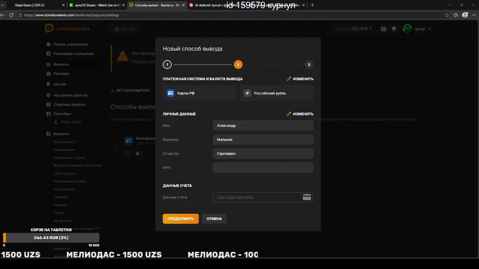Viewport: 479px width, 269px height.
Task: Select the Российский рубль currency card
Action: click(x=277, y=93)
